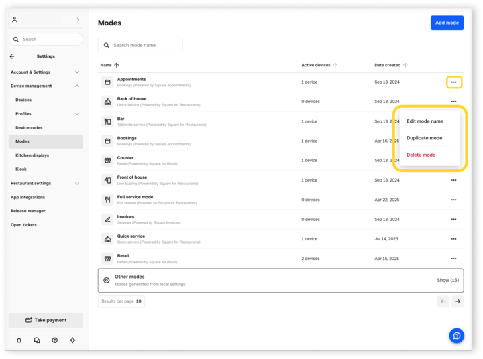Open App integrations link
The height and width of the screenshot is (359, 483).
coord(28,197)
